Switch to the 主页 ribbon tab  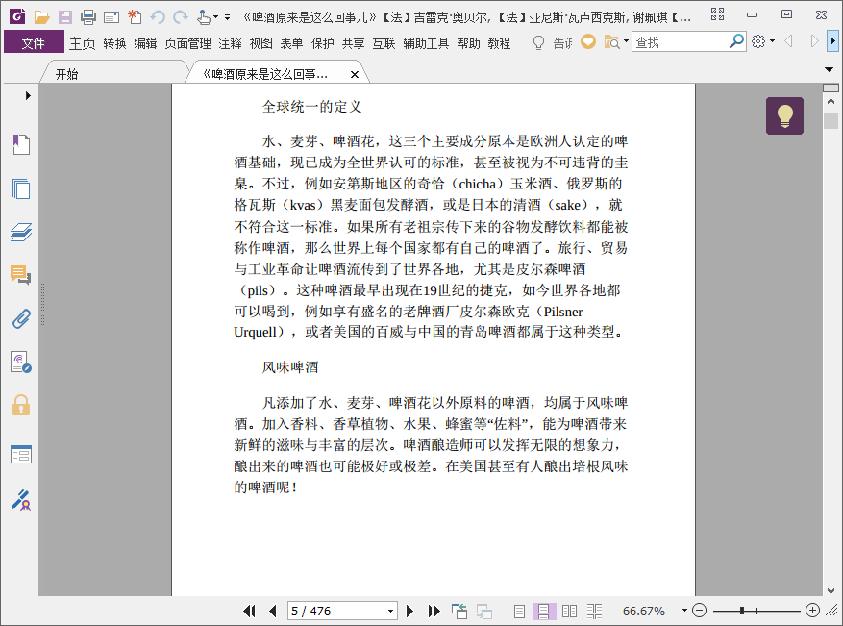[83, 43]
